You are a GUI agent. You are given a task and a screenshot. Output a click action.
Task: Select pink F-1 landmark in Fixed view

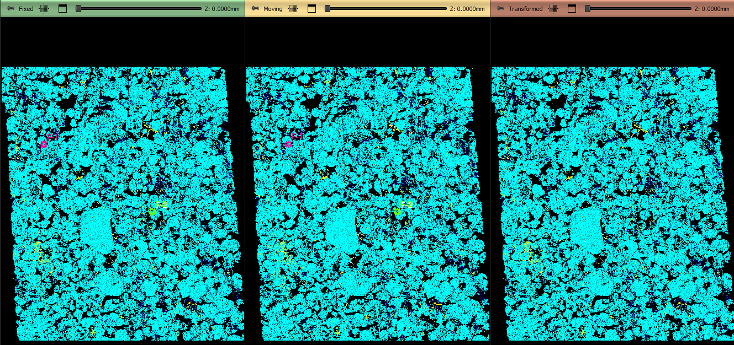point(44,144)
